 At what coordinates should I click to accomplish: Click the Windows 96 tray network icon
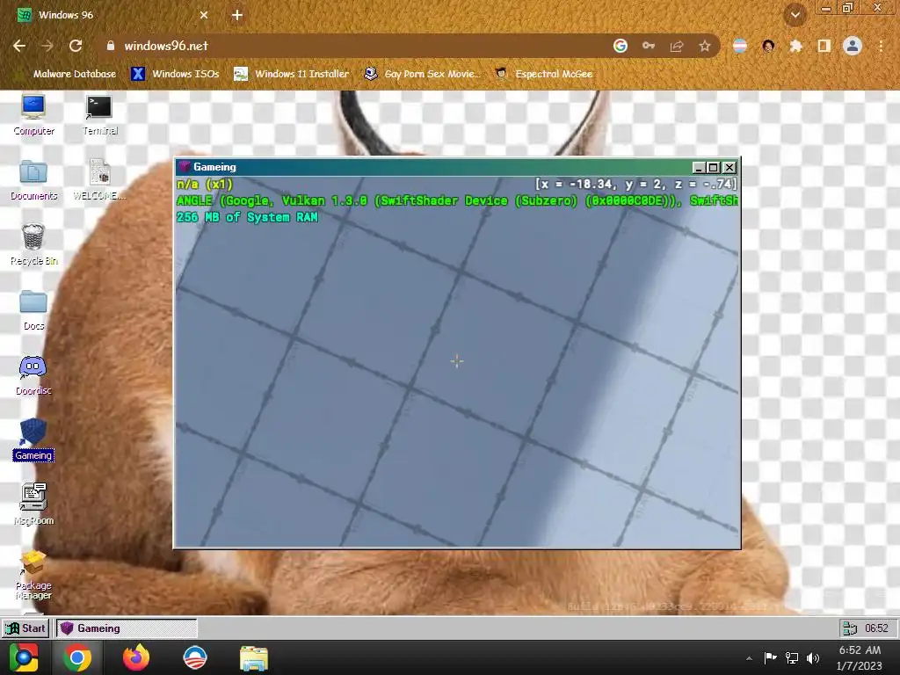(x=849, y=628)
